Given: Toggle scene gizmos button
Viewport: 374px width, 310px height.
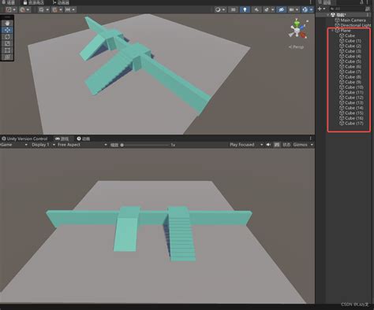Looking at the screenshot, I should point(305,9).
